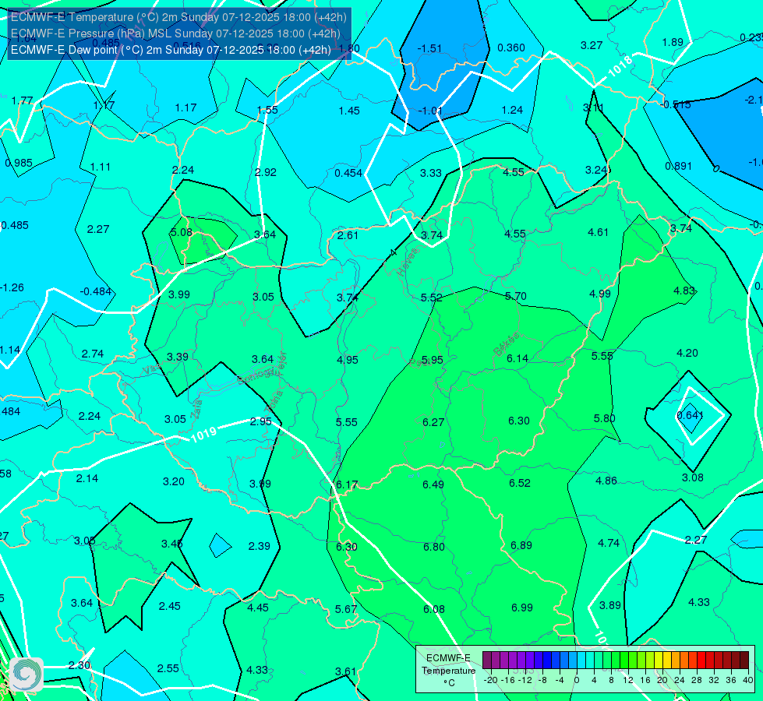The height and width of the screenshot is (701, 763).
Task: Click the 6.08 grid value
Action: (433, 609)
